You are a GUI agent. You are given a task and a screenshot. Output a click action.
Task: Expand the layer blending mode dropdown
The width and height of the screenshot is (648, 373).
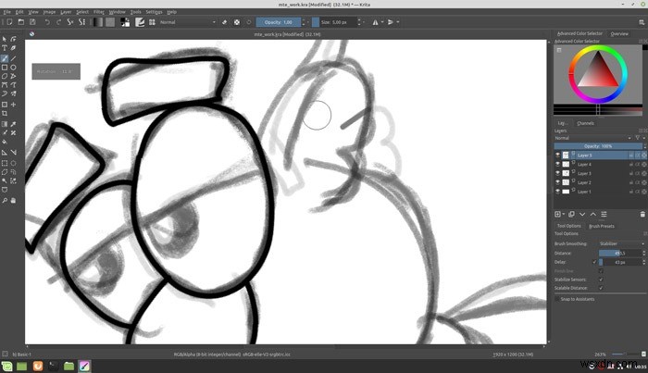pos(593,138)
